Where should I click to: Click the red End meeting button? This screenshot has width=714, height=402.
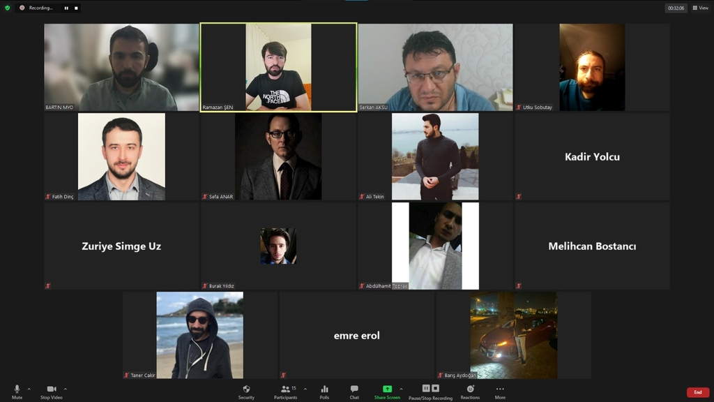[697, 392]
